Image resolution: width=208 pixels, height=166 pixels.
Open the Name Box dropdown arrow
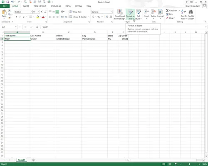point(16,27)
